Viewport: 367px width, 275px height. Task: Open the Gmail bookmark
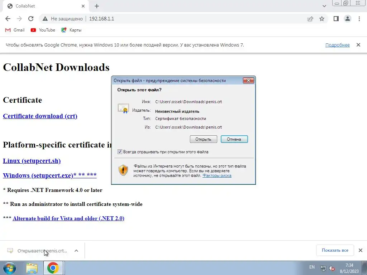pyautogui.click(x=15, y=30)
